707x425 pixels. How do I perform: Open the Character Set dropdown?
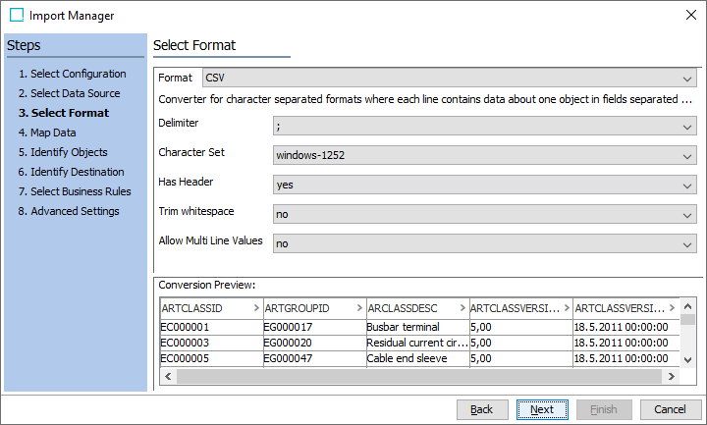coord(484,155)
